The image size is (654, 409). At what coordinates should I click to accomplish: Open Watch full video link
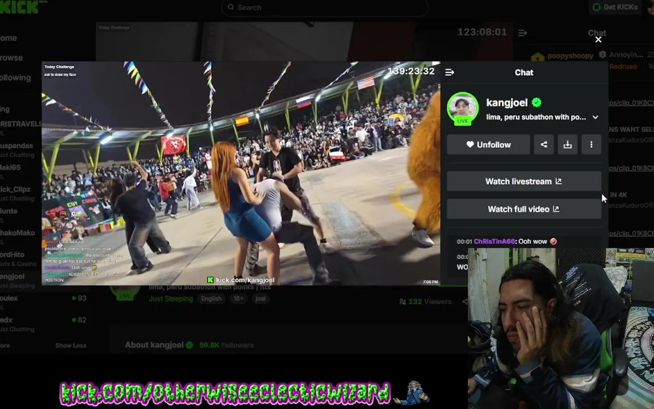point(524,208)
